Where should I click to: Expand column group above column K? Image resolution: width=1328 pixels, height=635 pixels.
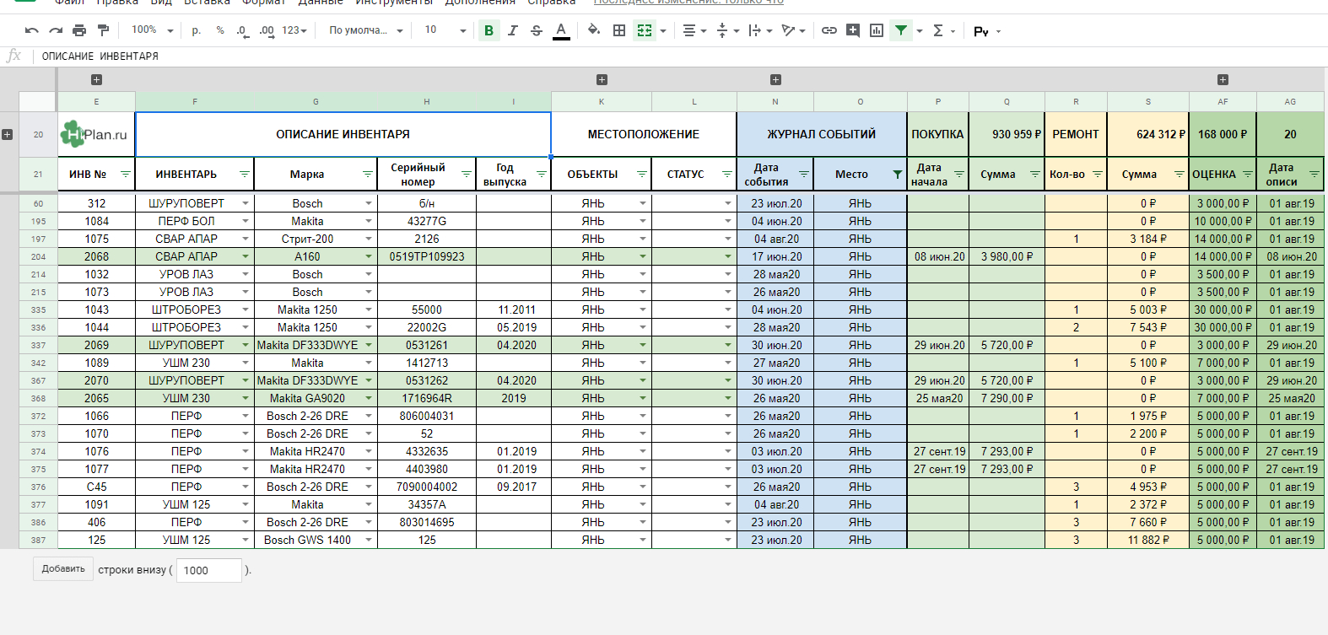point(602,80)
